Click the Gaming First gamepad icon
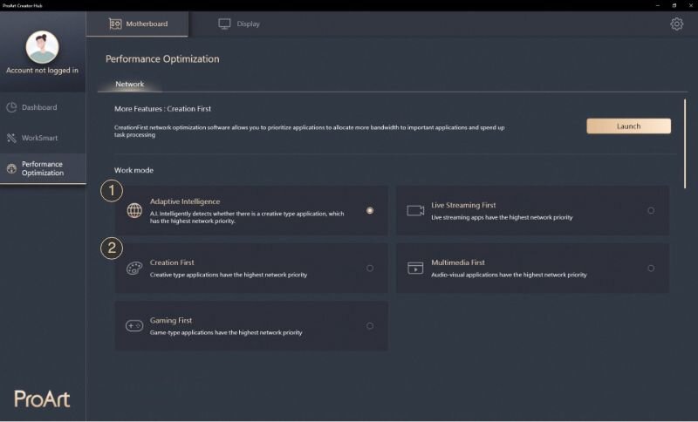Viewport: 698px width, 422px height. [134, 326]
